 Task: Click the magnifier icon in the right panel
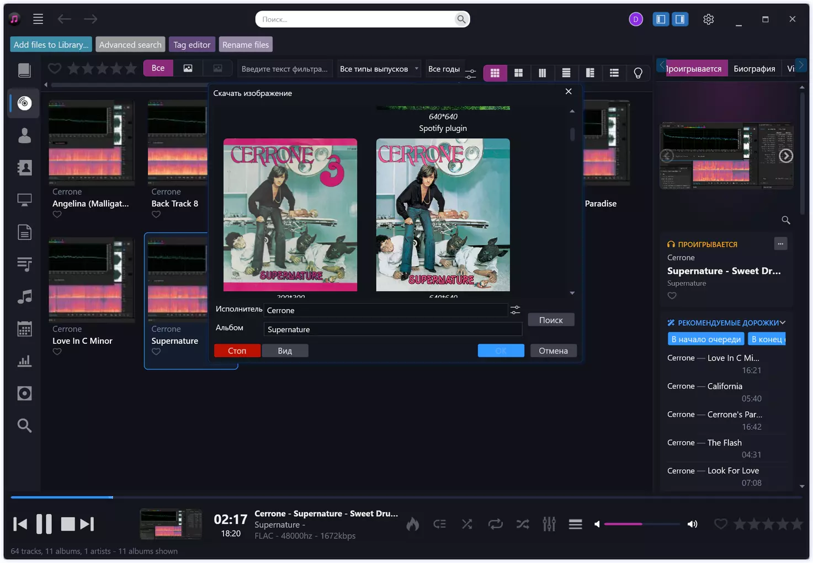[x=786, y=220]
